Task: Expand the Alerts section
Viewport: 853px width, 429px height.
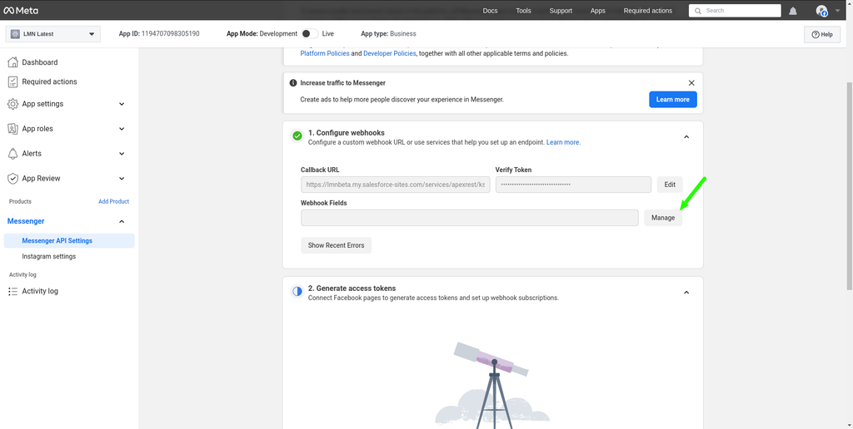Action: 122,154
